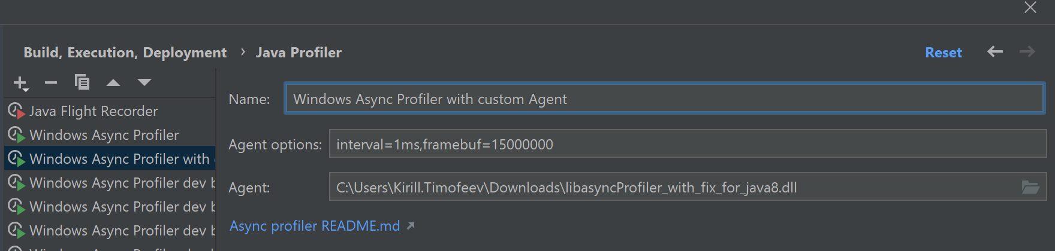Click the Java Flight Recorder icon
The height and width of the screenshot is (251, 1055).
(16, 111)
